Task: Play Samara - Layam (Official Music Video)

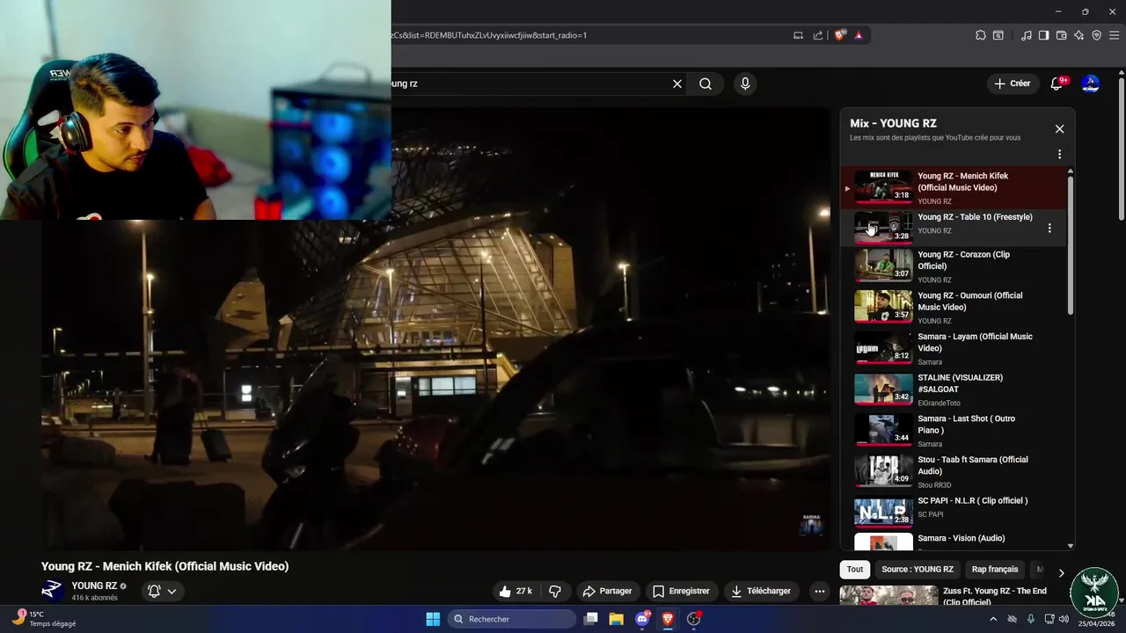Action: 954,348
